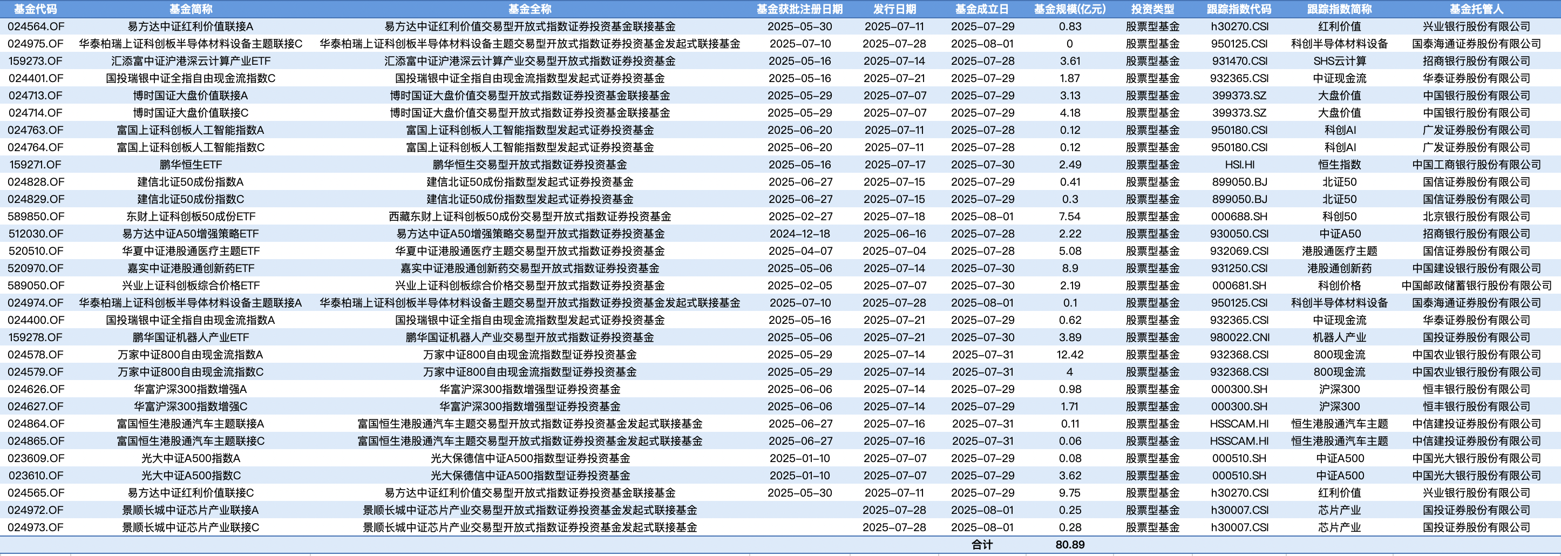The width and height of the screenshot is (1561, 556).
Task: Click the fund size value 5.08
Action: pyautogui.click(x=1070, y=251)
